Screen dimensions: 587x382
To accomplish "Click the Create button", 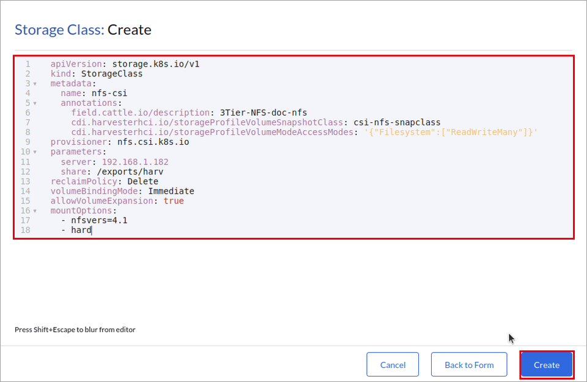I will point(547,365).
